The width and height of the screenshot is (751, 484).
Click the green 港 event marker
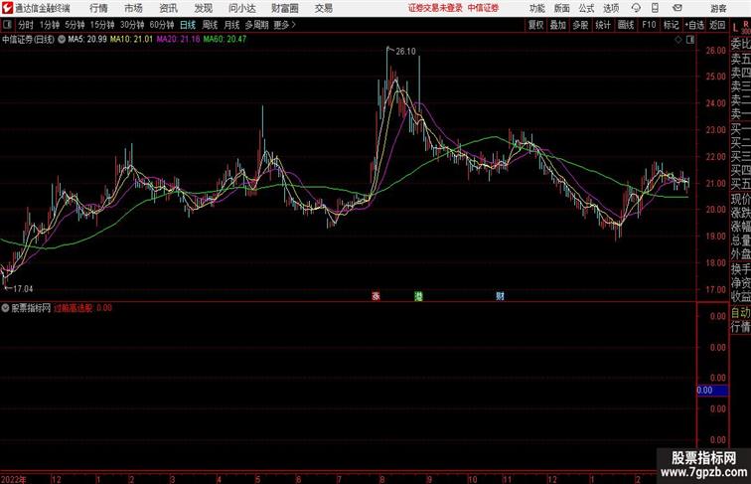pyautogui.click(x=418, y=296)
